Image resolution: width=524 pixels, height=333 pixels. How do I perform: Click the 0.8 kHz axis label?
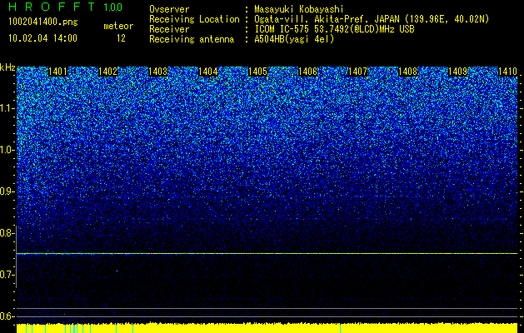tap(7, 233)
